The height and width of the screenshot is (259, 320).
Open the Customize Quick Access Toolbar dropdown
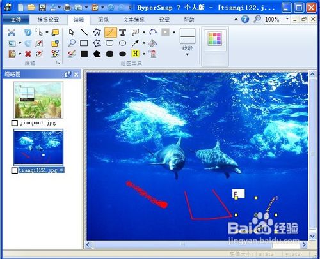click(x=131, y=8)
